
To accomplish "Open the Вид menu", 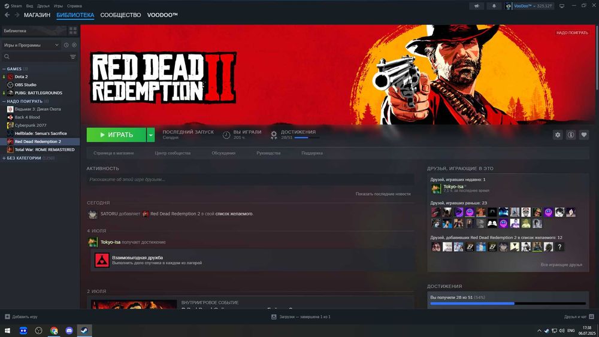I will [x=29, y=6].
